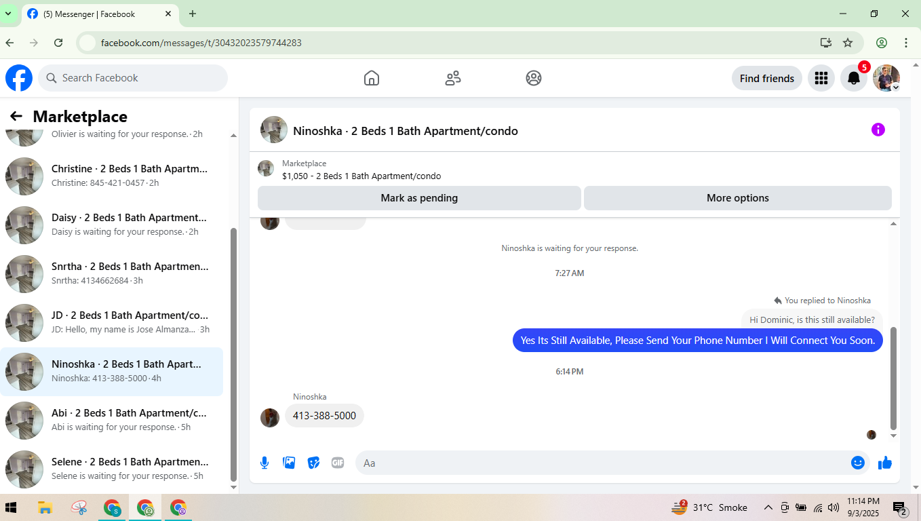The height and width of the screenshot is (521, 921).
Task: Click the browser back button
Action: [9, 43]
